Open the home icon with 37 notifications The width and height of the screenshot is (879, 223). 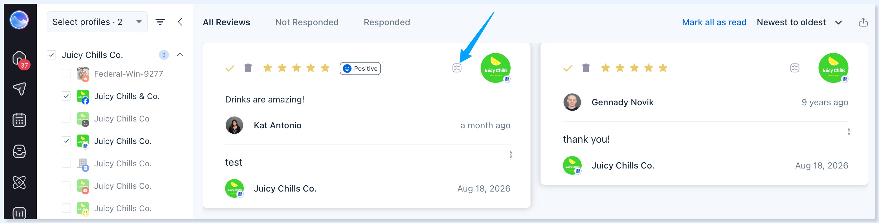(19, 59)
